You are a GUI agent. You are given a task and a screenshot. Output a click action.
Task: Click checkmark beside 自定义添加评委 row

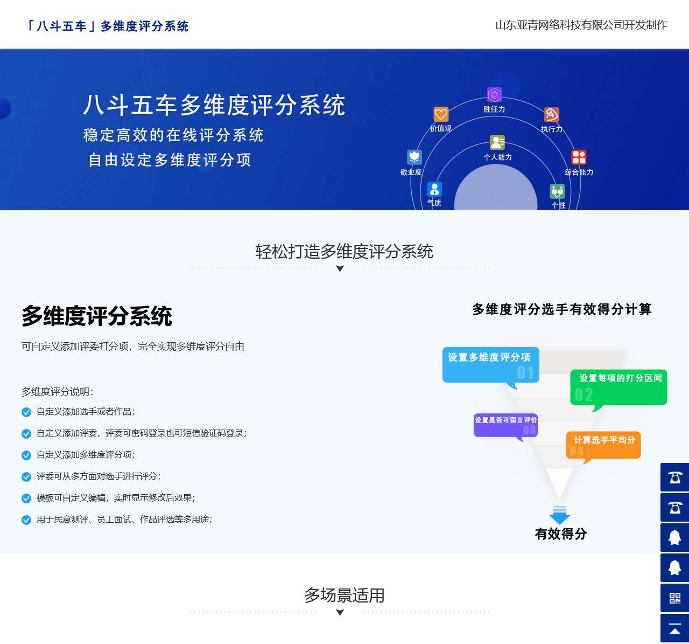click(26, 434)
